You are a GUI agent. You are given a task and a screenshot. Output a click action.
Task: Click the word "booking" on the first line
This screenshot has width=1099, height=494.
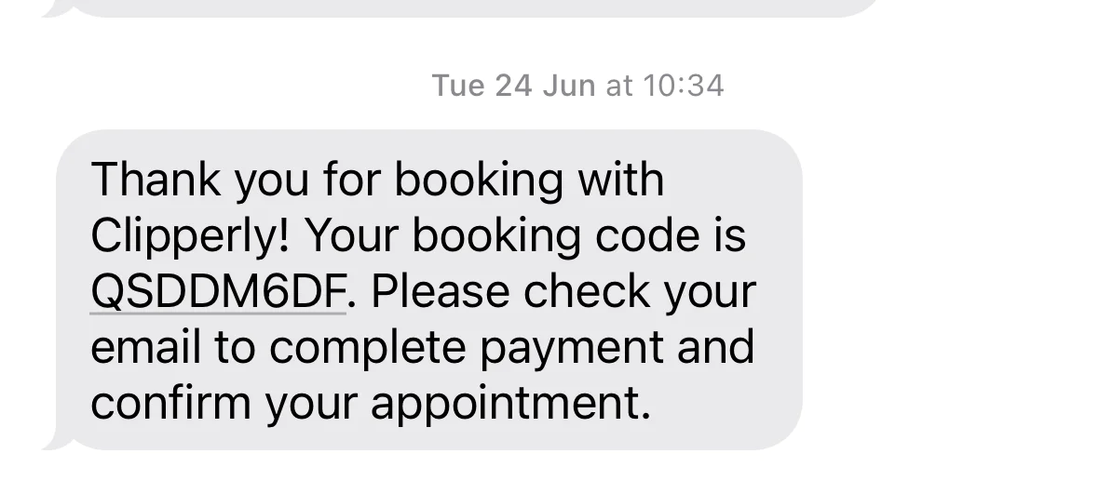pos(479,180)
